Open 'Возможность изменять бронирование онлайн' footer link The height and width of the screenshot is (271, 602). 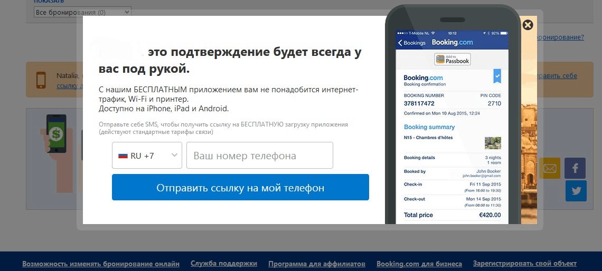(x=101, y=264)
